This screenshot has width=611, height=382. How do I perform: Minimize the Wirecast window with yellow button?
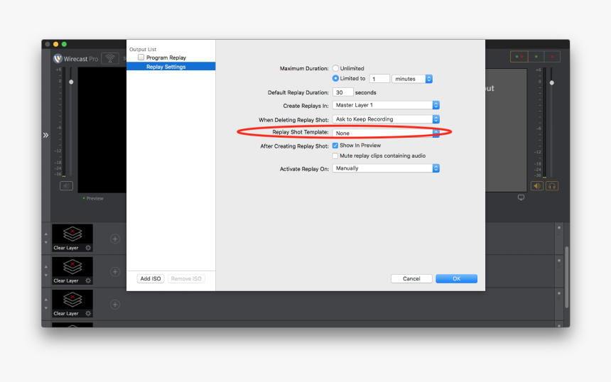click(x=55, y=44)
